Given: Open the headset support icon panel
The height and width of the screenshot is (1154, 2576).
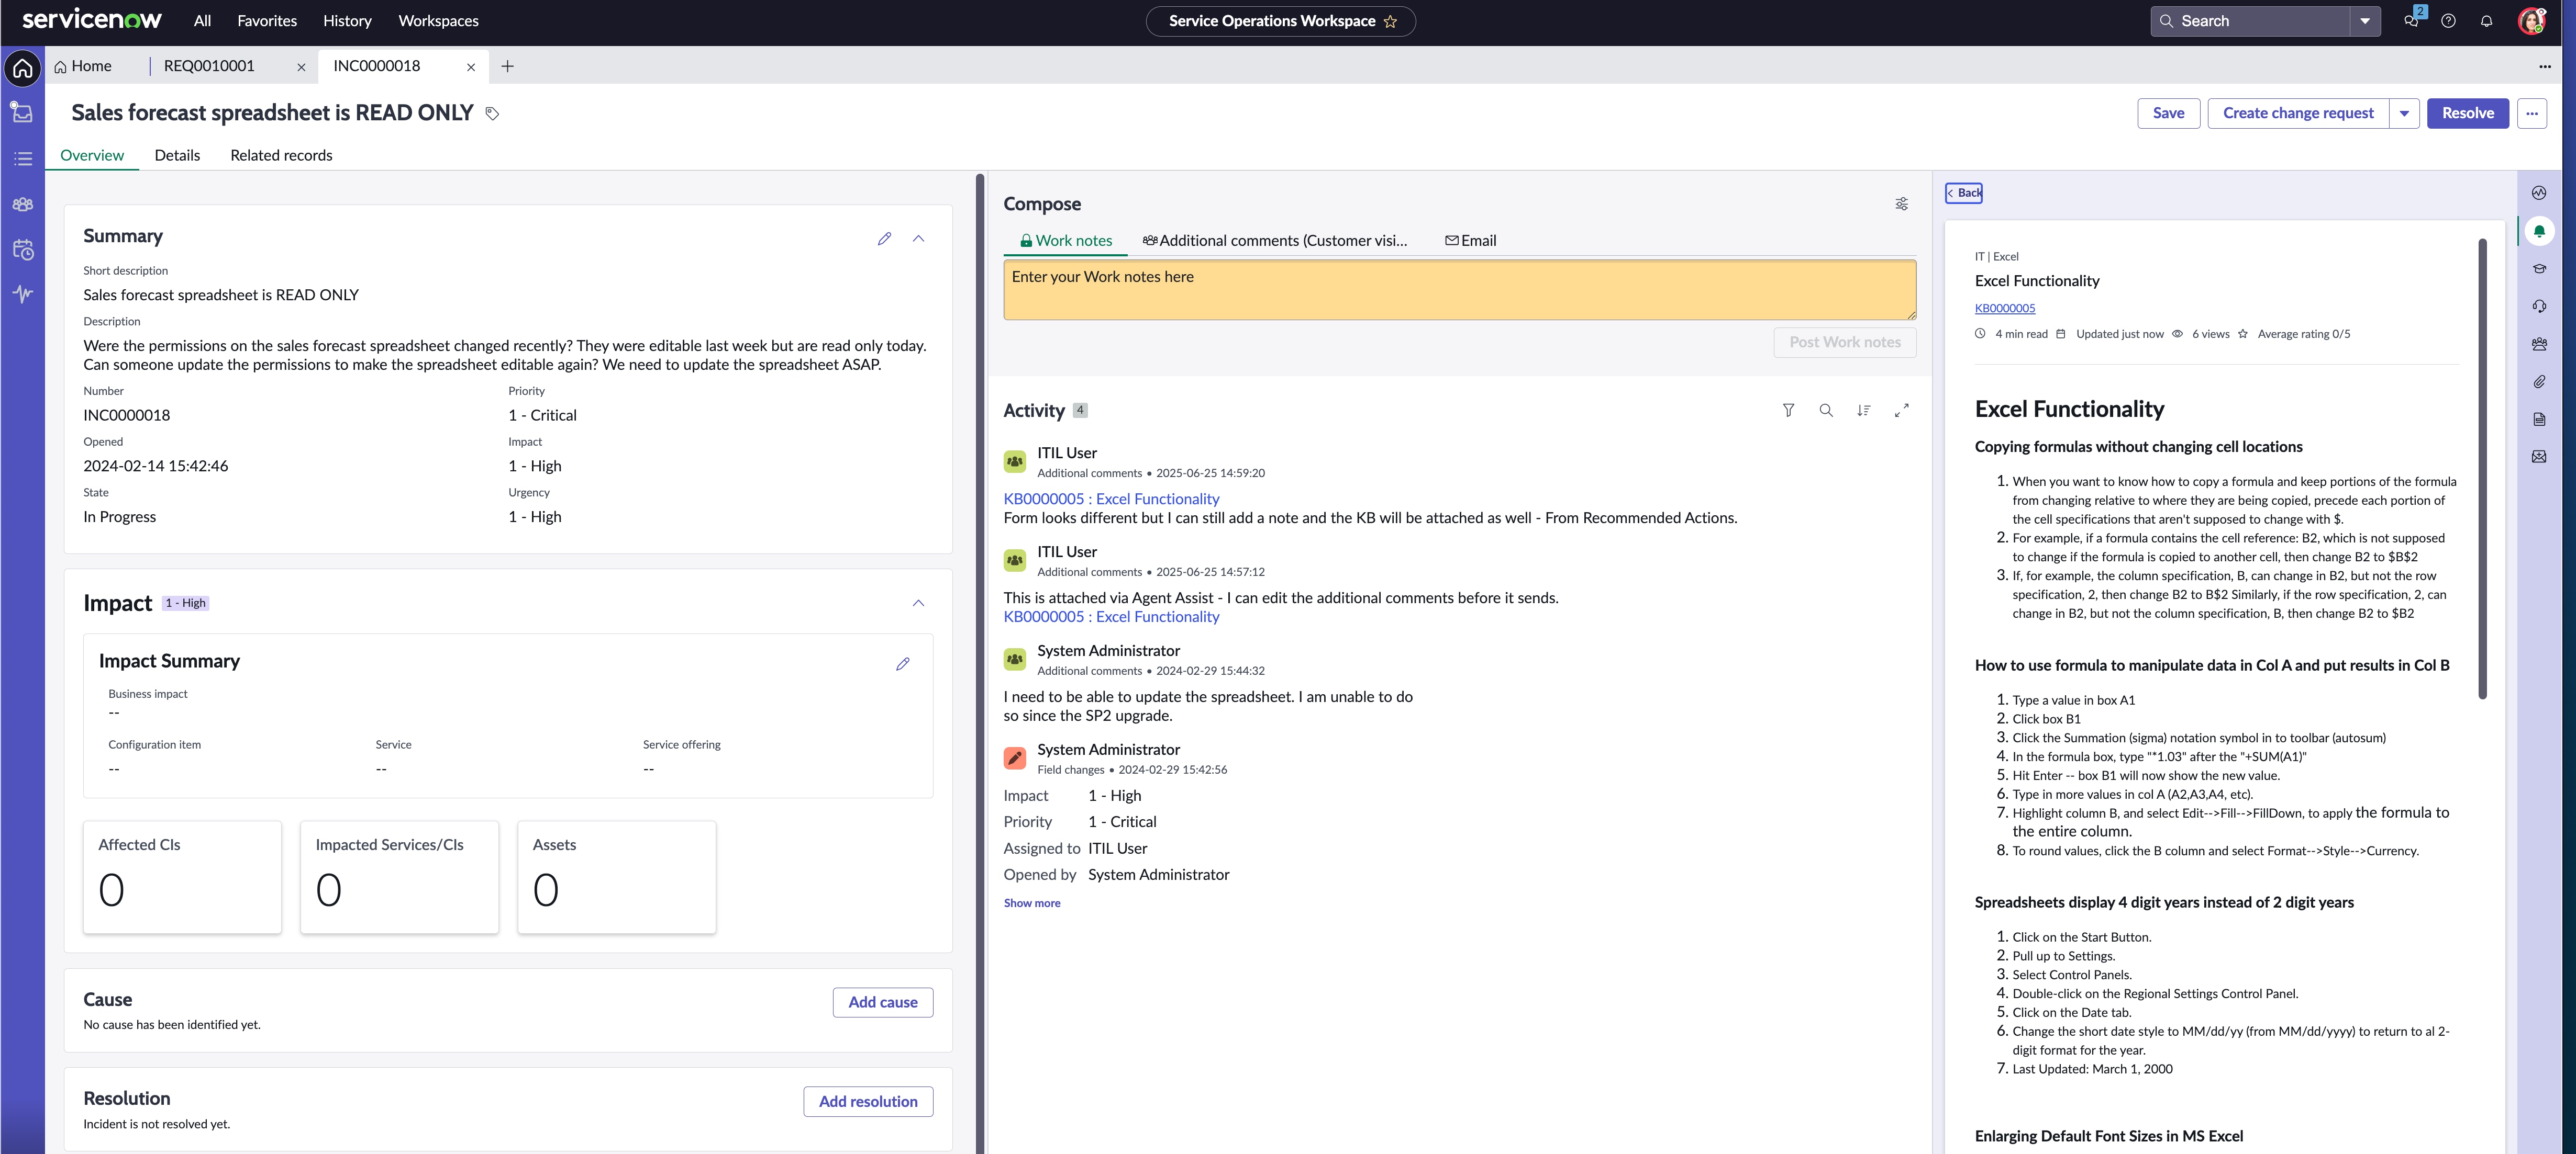Looking at the screenshot, I should [x=2539, y=307].
